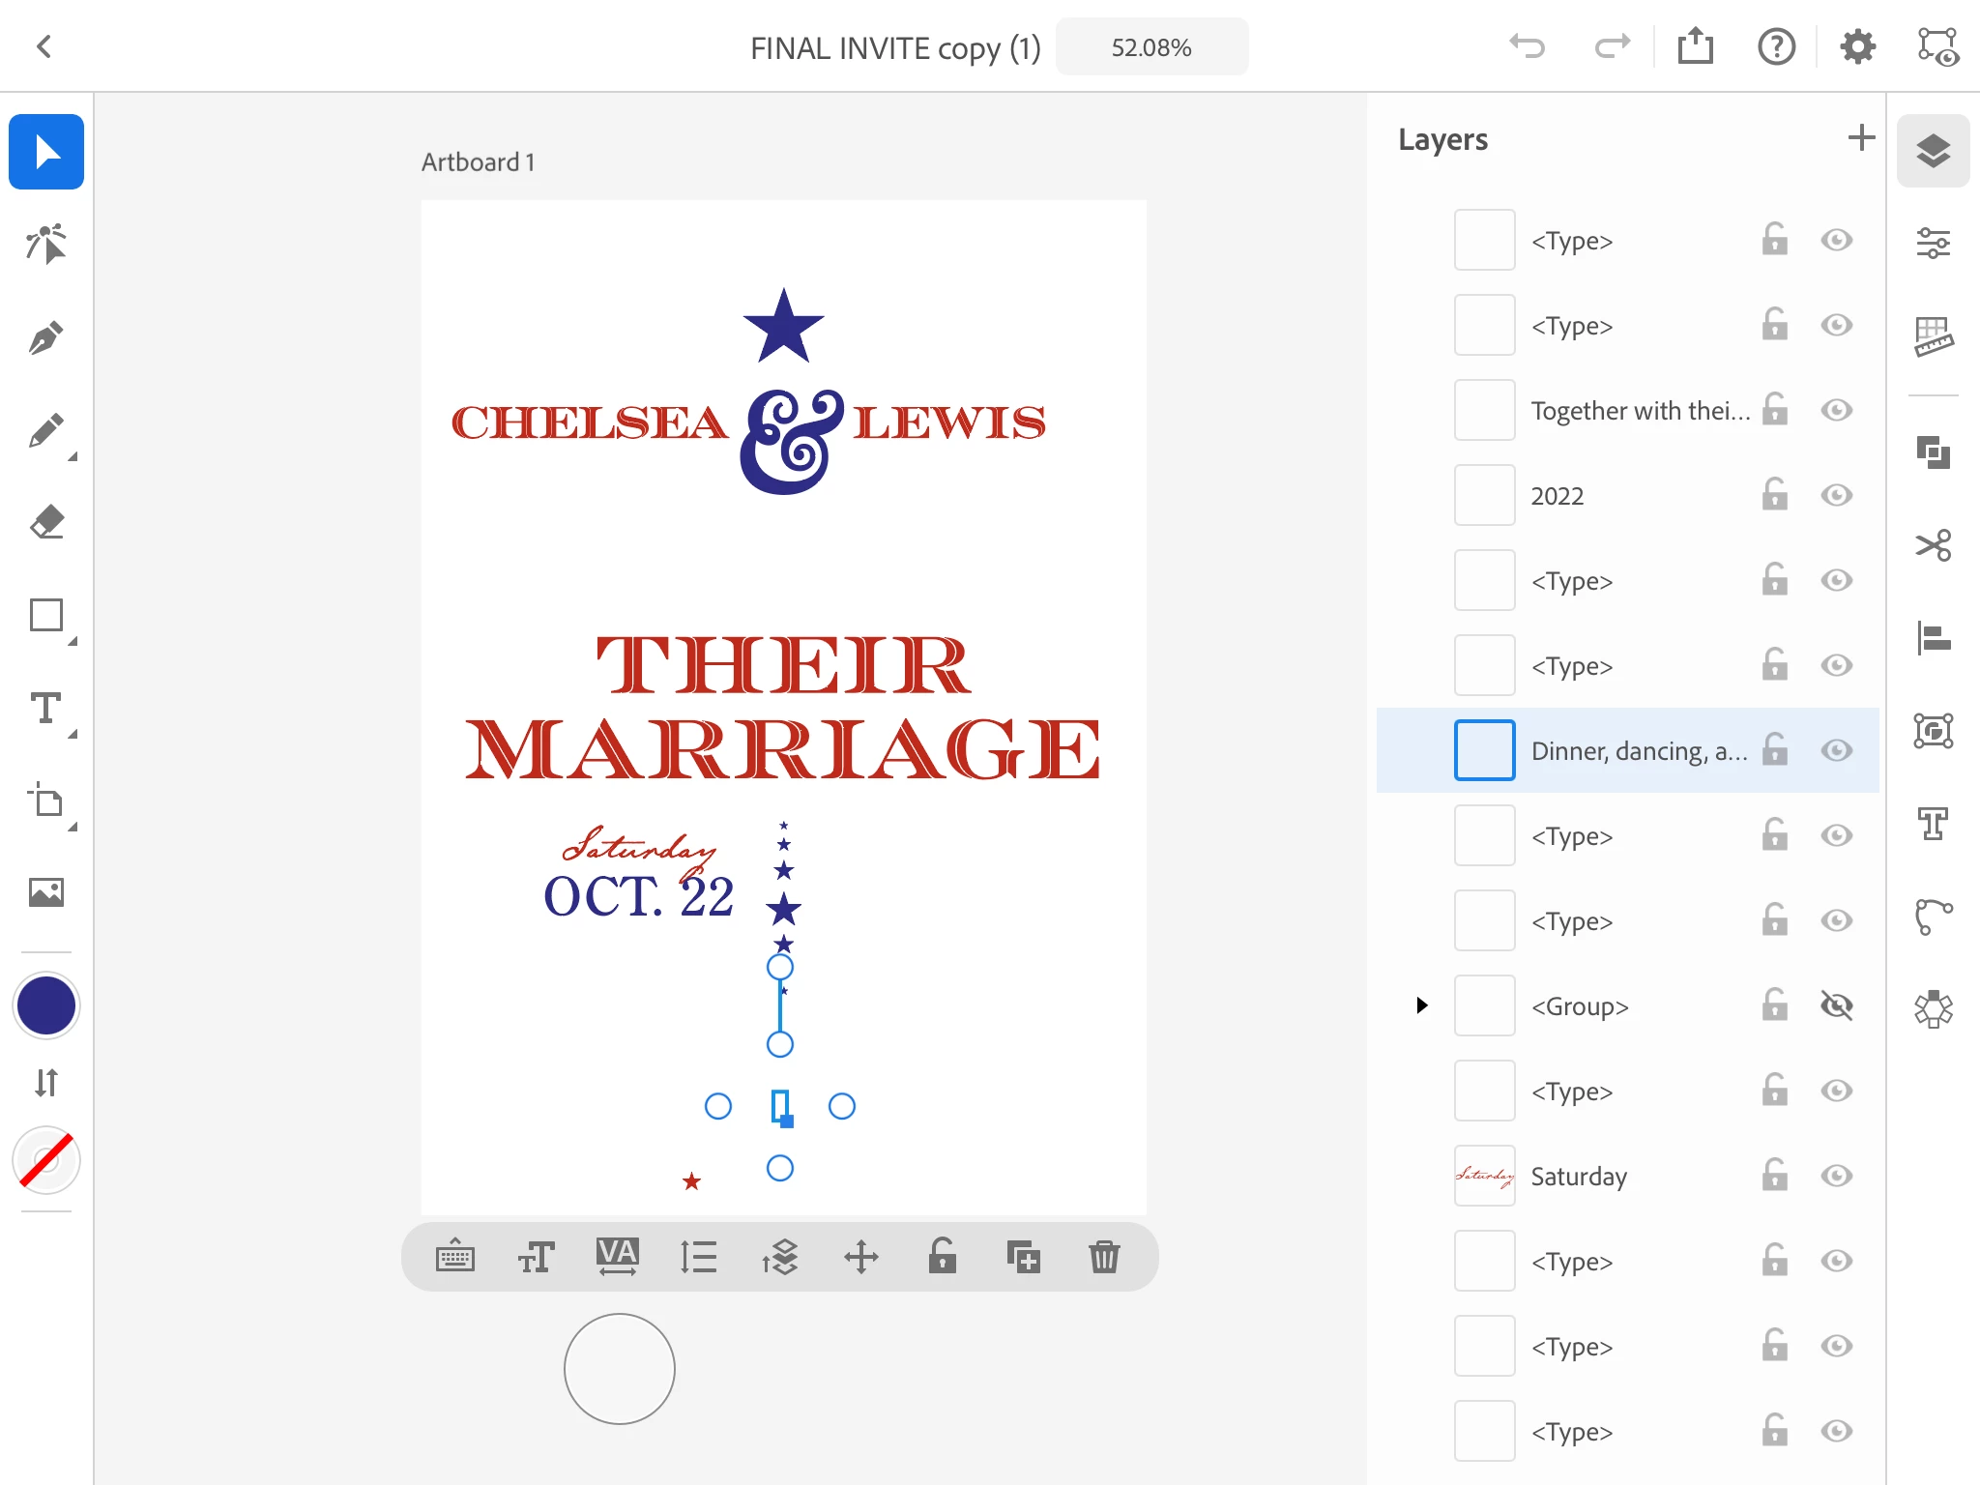Image resolution: width=1980 pixels, height=1485 pixels.
Task: Open the Scissors cut panel
Action: click(x=1933, y=545)
